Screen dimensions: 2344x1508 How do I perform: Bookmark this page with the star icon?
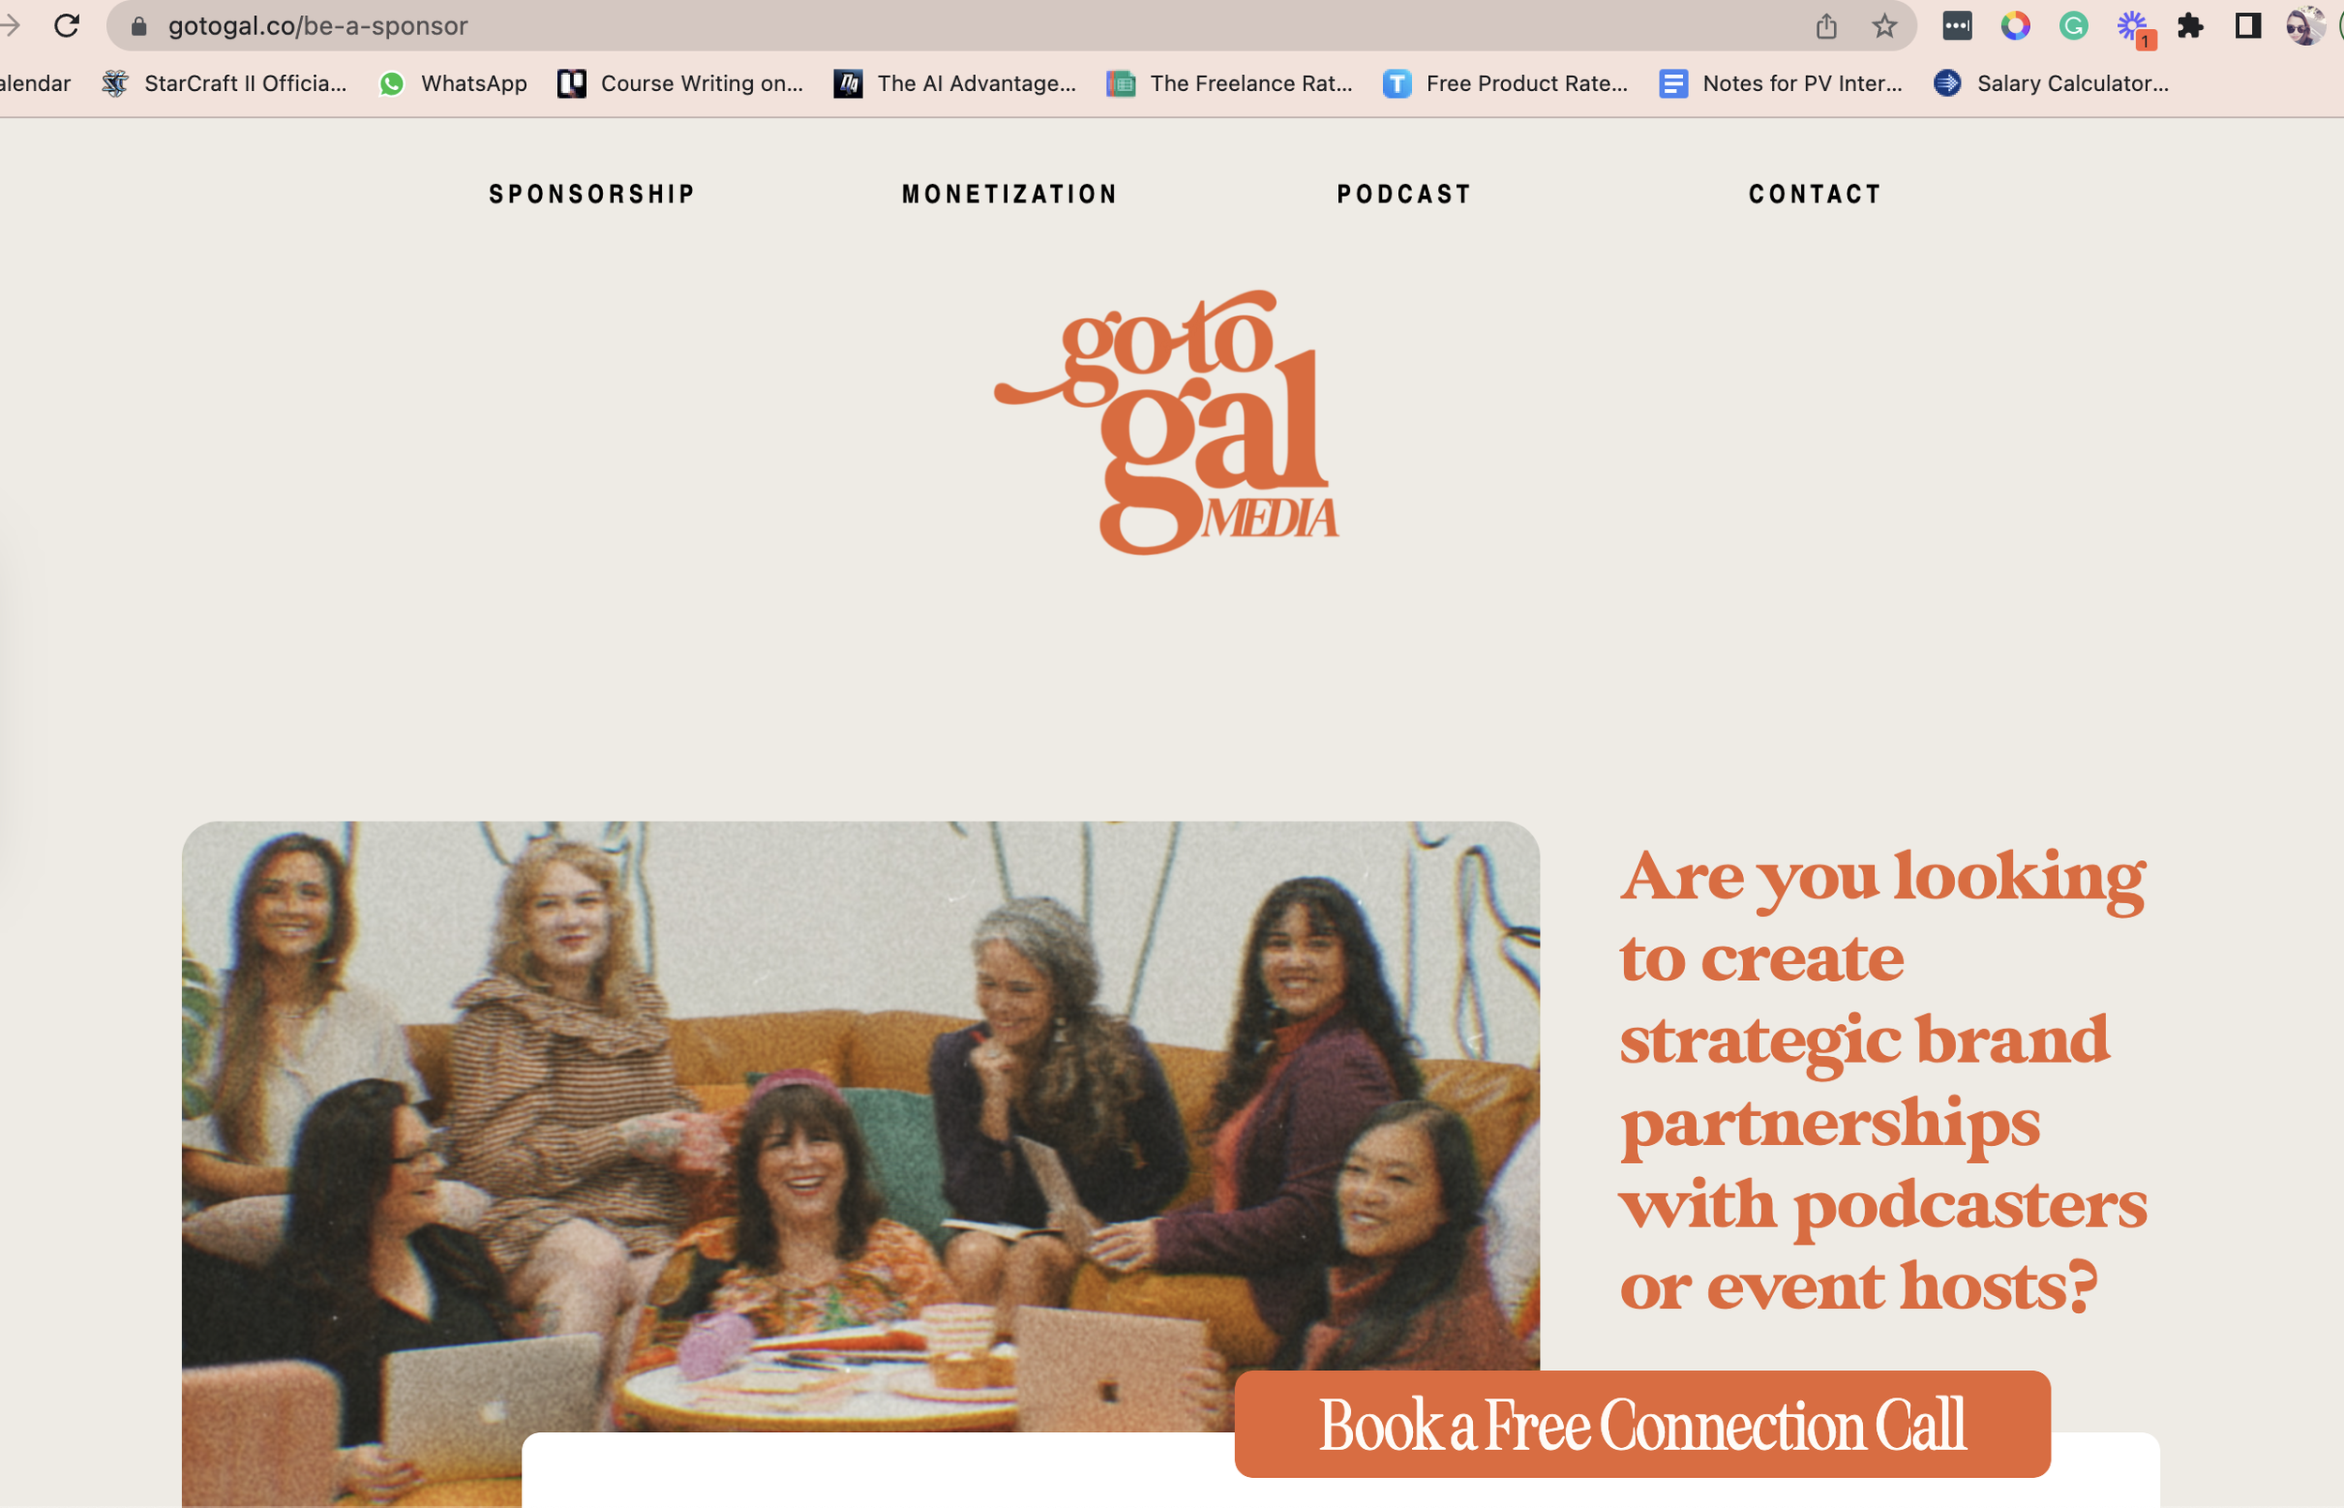click(x=1884, y=25)
